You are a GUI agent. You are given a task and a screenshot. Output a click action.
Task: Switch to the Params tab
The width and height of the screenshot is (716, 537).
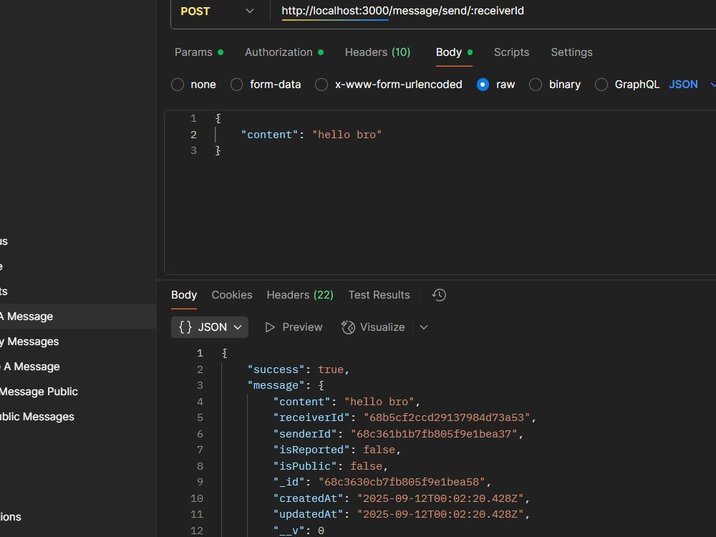pos(198,52)
